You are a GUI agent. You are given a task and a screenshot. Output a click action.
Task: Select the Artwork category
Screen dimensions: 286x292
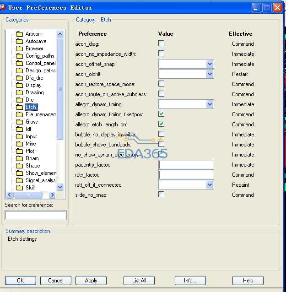pyautogui.click(x=34, y=34)
